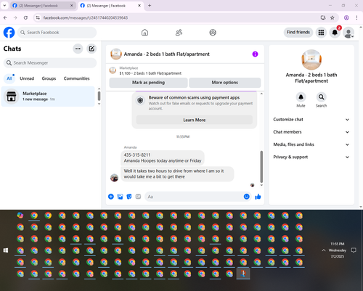Open the Marketplace chat thread

coord(48,97)
